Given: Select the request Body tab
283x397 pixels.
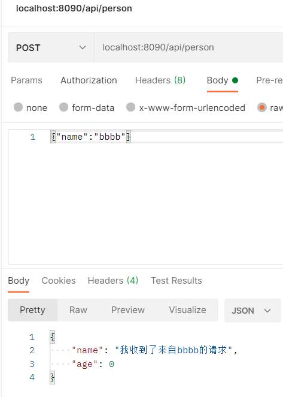Looking at the screenshot, I should [223, 80].
